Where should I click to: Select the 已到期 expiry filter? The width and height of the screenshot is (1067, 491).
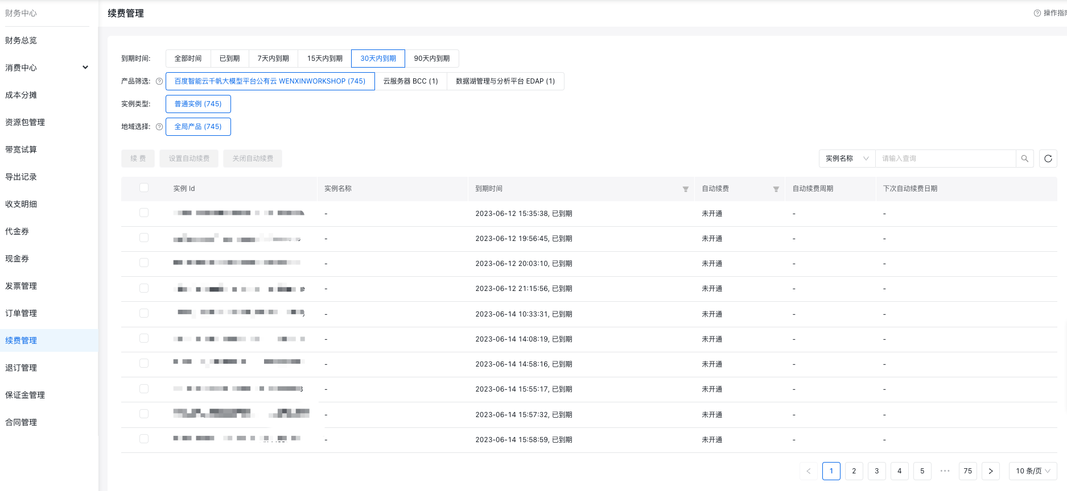point(230,59)
